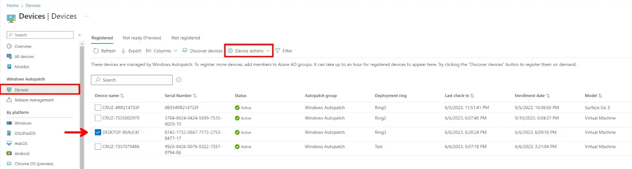Click the devices table Search field
This screenshot has height=169, width=632.
[x=132, y=80]
